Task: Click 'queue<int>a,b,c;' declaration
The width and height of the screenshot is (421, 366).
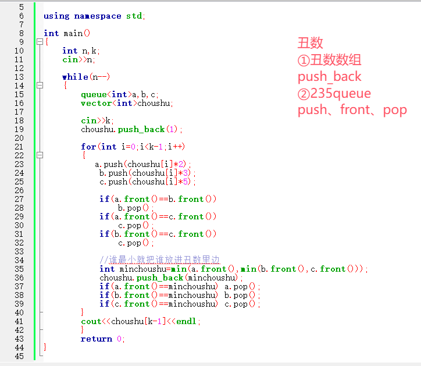Action: pos(120,95)
